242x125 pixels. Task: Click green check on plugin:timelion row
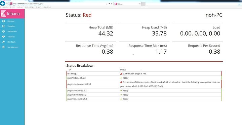pyautogui.click(x=121, y=99)
